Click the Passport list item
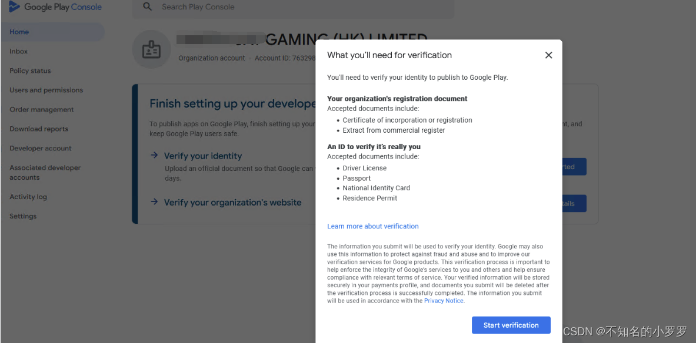 coord(357,178)
